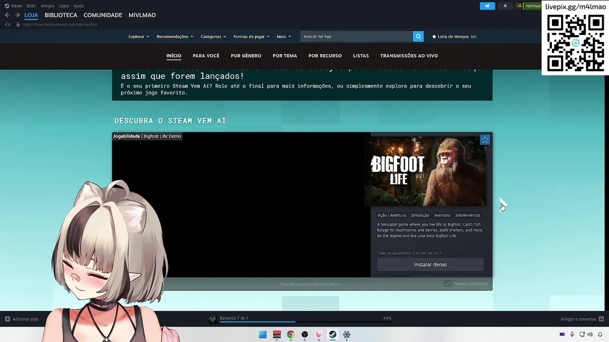This screenshot has height=342, width=609.
Task: Open TRANSMISSÕES AO VIVO section
Action: (409, 56)
